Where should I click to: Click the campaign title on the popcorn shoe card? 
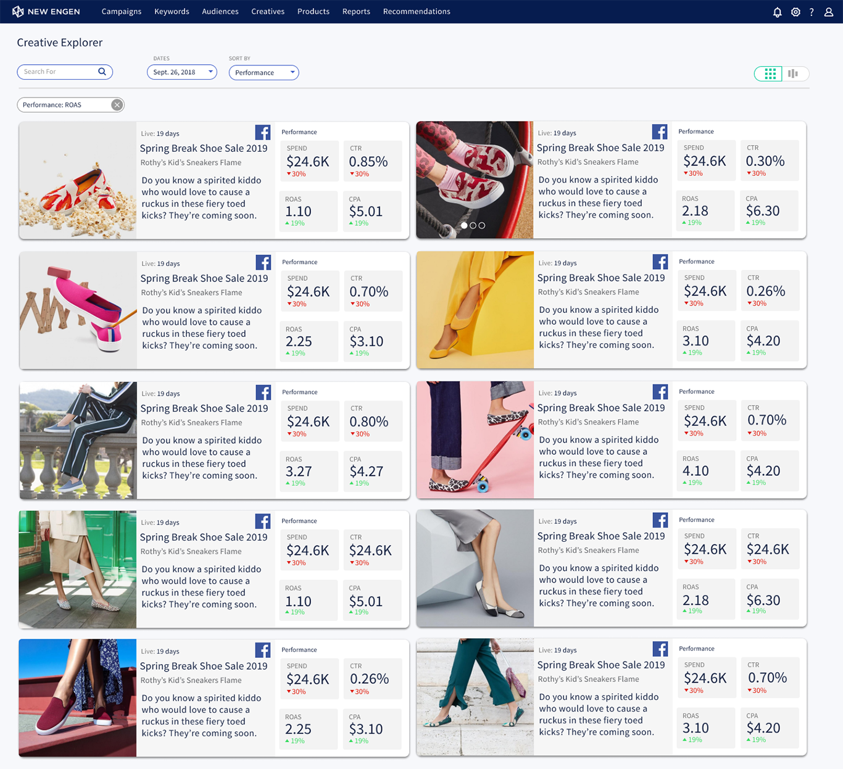(x=204, y=148)
